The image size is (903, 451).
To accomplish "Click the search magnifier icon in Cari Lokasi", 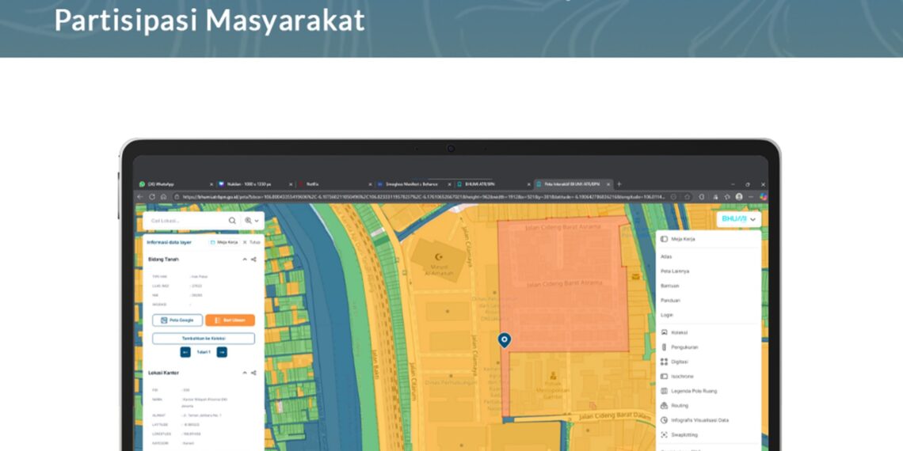I will tap(232, 220).
